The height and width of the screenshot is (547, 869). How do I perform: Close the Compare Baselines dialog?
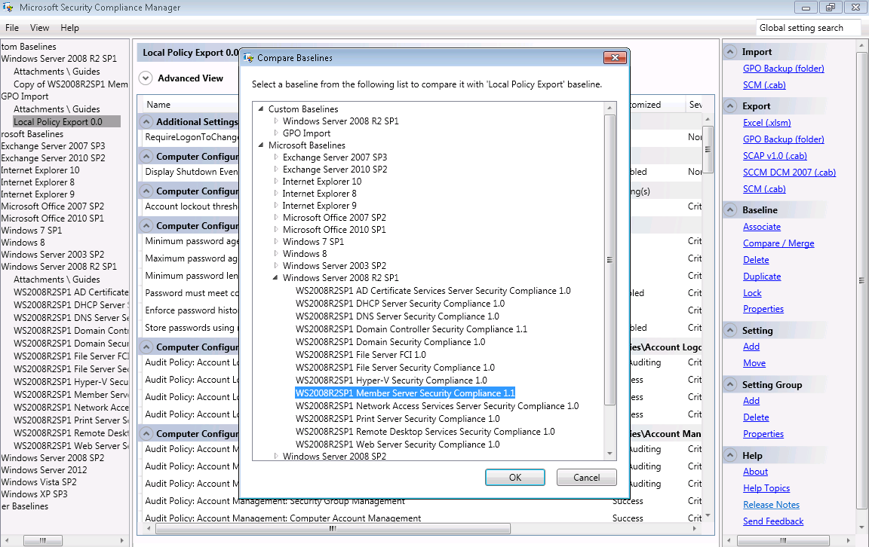[x=615, y=57]
